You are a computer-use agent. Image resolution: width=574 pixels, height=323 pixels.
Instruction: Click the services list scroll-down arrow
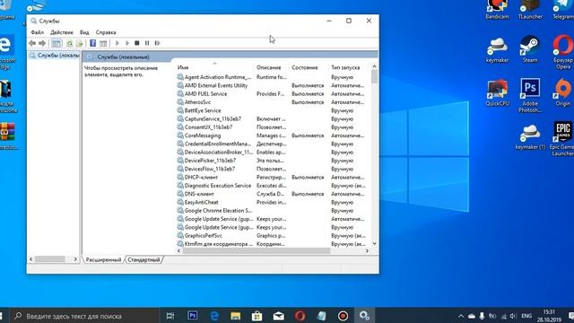(x=374, y=243)
